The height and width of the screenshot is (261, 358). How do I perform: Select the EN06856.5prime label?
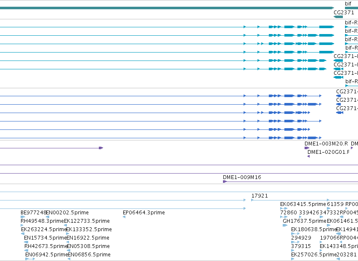pyautogui.click(x=89, y=255)
